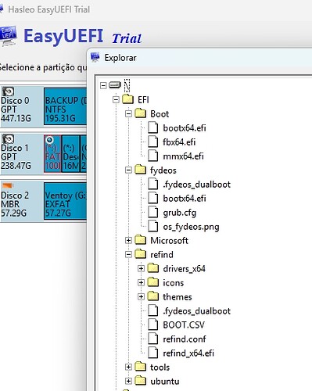
Task: Select .fydeos_dualboot under refind folder
Action: tap(197, 311)
